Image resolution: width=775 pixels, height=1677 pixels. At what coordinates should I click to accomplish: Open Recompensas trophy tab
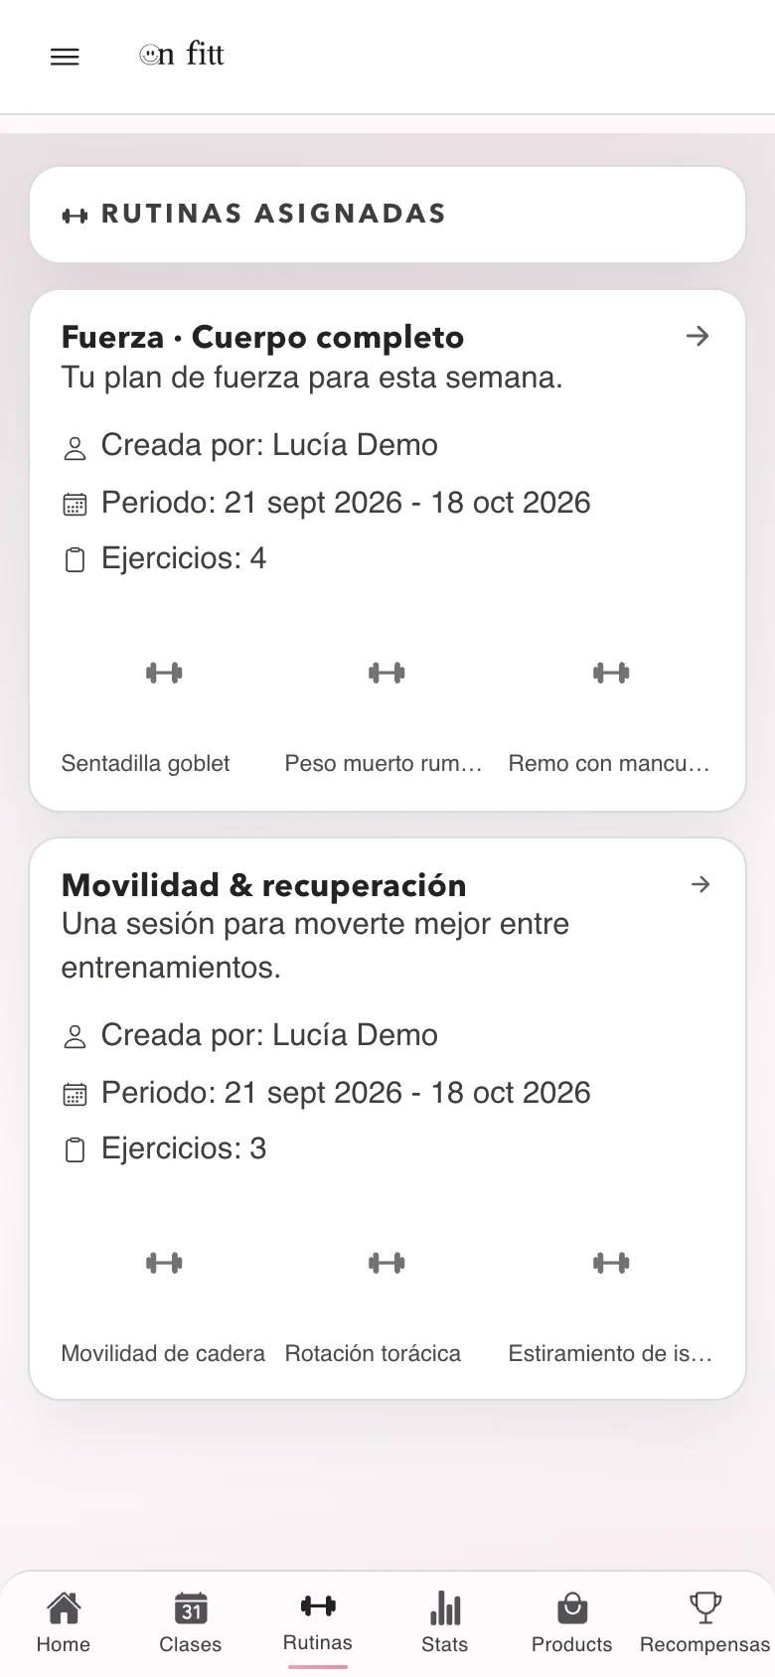[x=704, y=1623]
